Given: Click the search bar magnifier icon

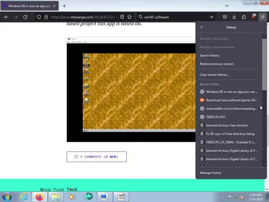Looking at the screenshot, I should point(141,17).
